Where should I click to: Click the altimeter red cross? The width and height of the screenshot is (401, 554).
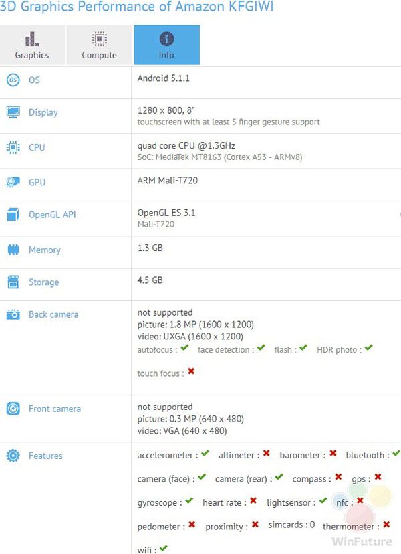[x=267, y=453]
